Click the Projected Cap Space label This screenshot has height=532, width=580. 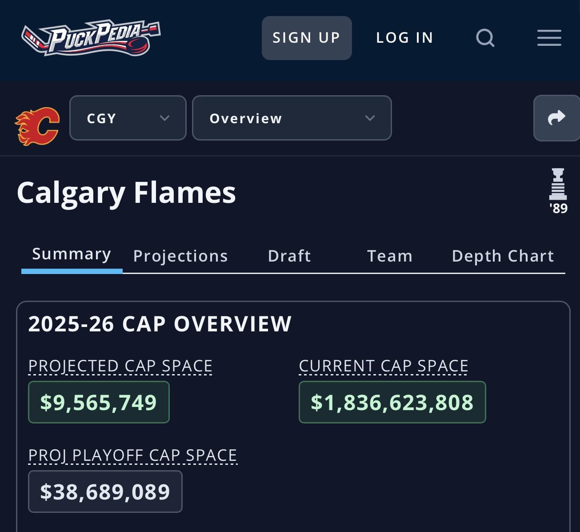pyautogui.click(x=120, y=366)
